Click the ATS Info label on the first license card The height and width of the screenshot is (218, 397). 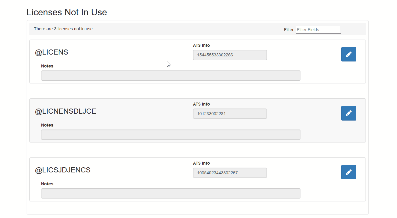coord(201,45)
